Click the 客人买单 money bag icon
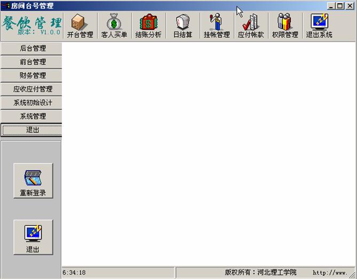Screen dimensions: 357x279 coord(114,26)
